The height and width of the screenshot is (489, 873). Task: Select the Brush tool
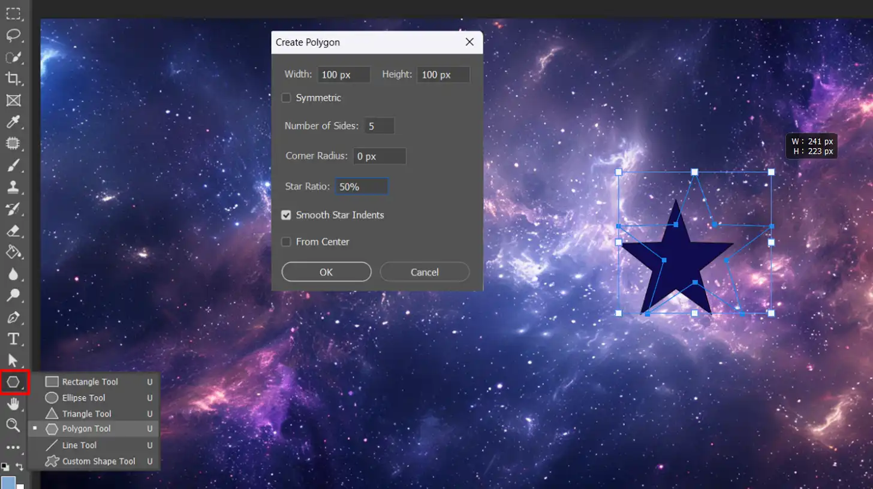click(x=13, y=165)
